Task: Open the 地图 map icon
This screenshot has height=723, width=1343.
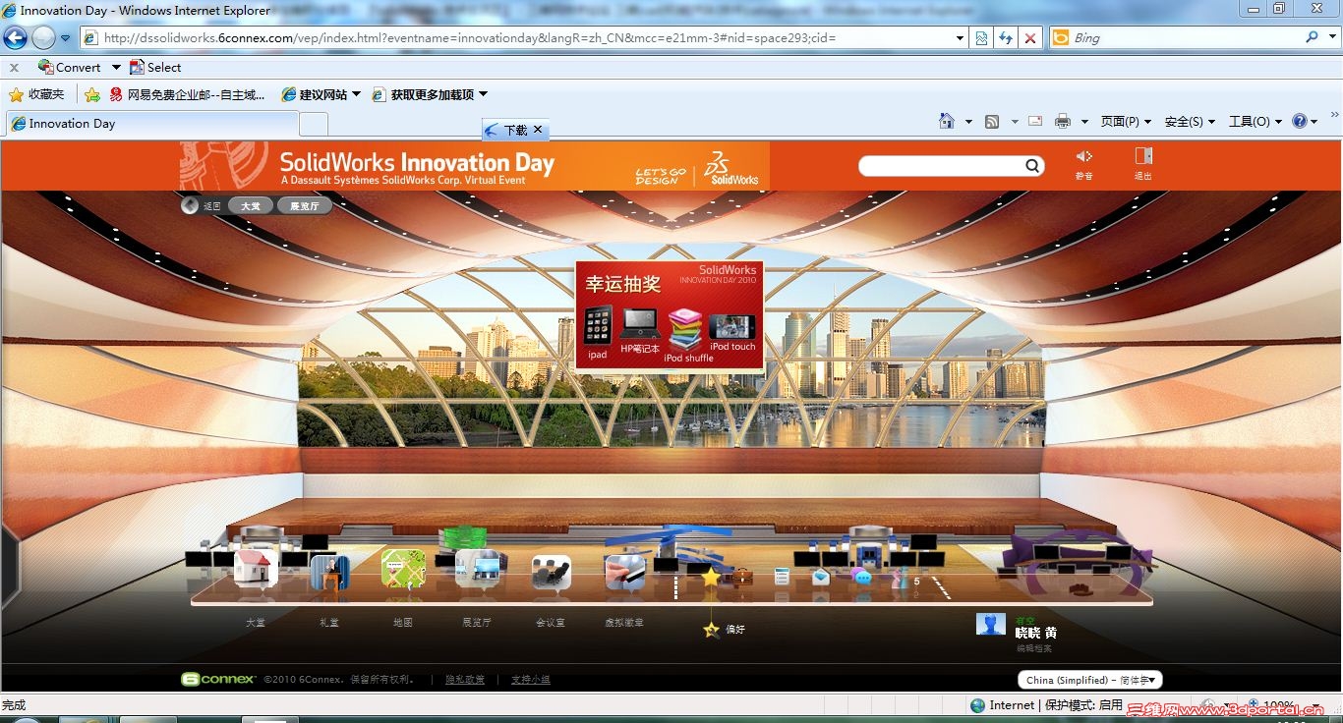Action: pos(403,569)
